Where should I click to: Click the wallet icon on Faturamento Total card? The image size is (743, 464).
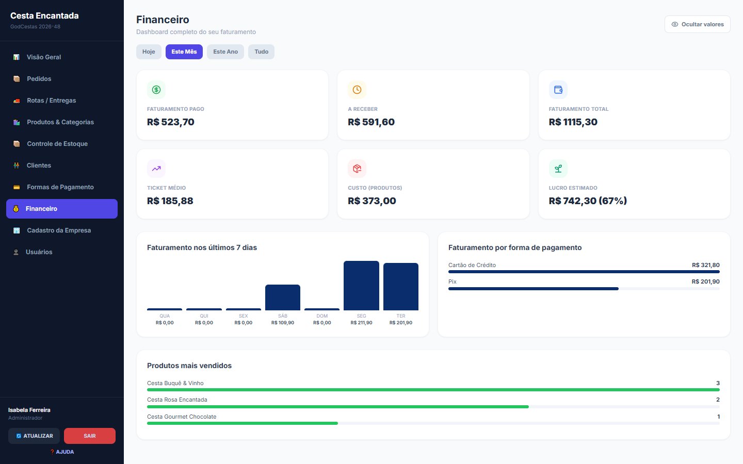coord(558,90)
